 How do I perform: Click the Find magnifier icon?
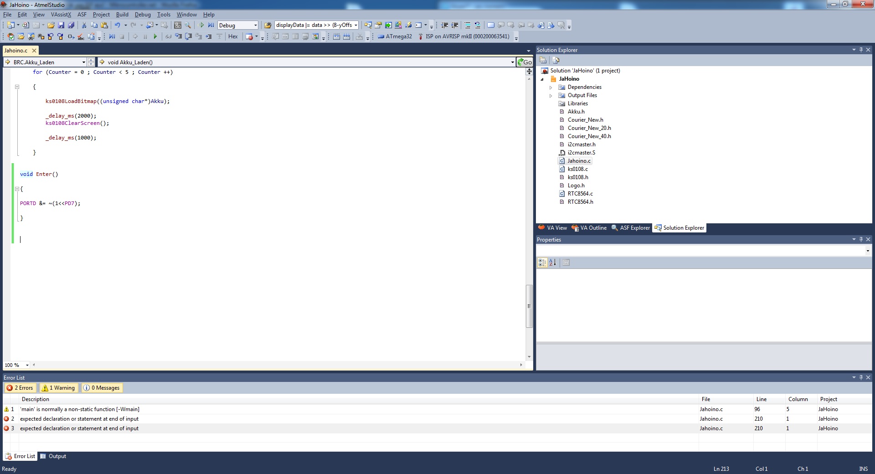click(x=188, y=26)
